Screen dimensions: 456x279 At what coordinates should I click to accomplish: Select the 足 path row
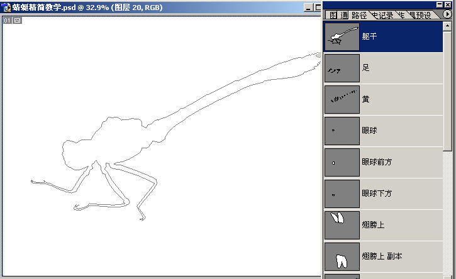pos(383,68)
